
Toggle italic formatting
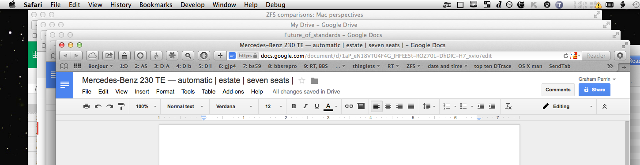305,106
